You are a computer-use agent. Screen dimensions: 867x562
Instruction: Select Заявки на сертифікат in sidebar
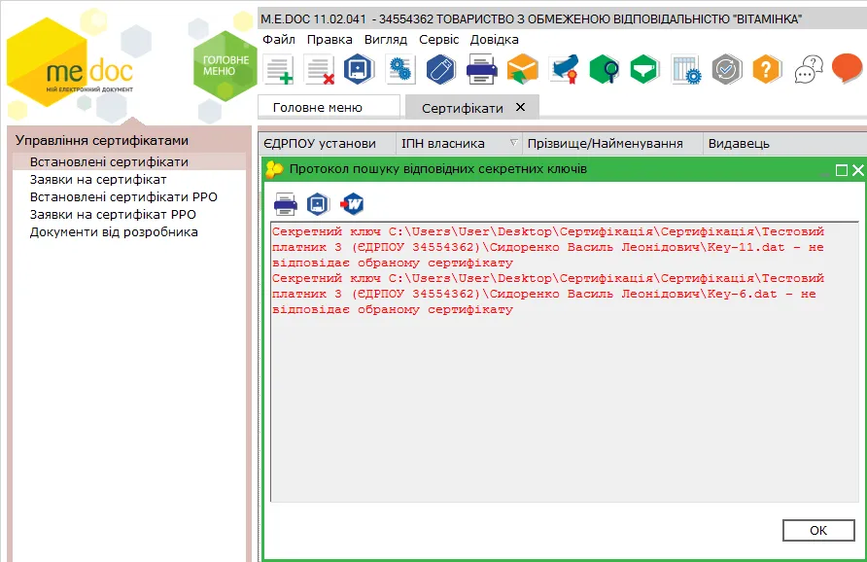click(x=129, y=180)
